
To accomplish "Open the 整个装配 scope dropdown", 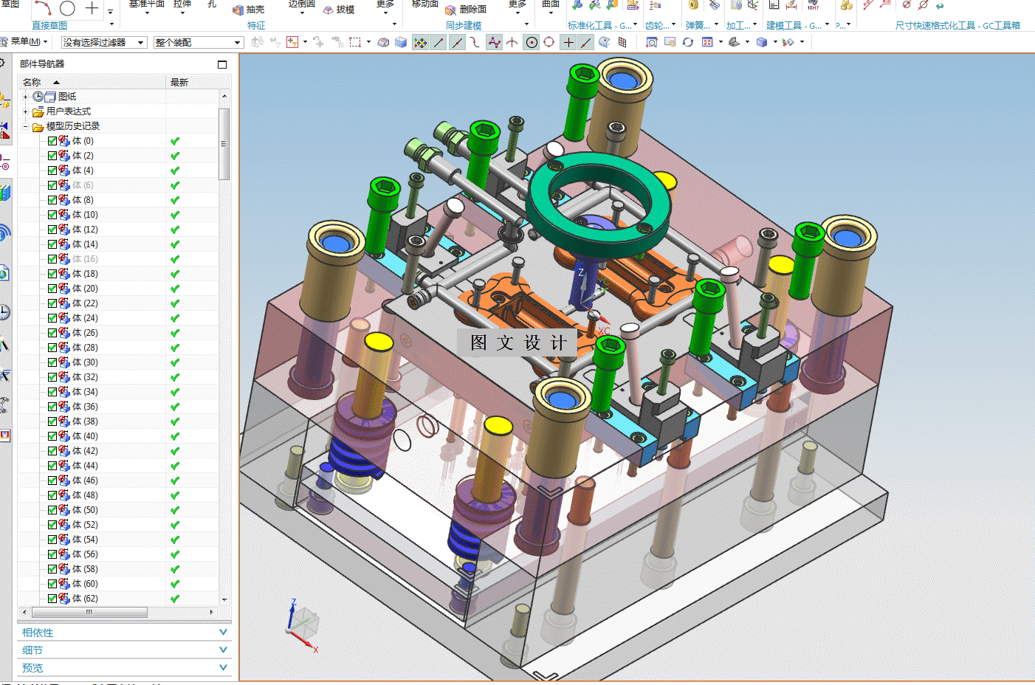I will pos(198,43).
